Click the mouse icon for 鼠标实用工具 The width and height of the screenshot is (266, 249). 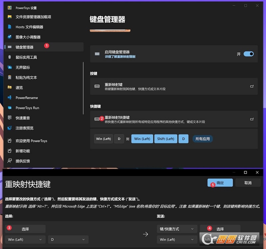(10, 57)
